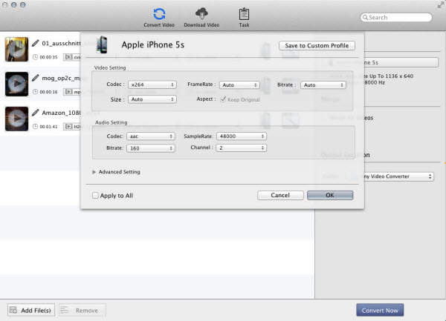This screenshot has width=446, height=321.
Task: Select the 00:00:35 duration text
Action: click(x=48, y=57)
